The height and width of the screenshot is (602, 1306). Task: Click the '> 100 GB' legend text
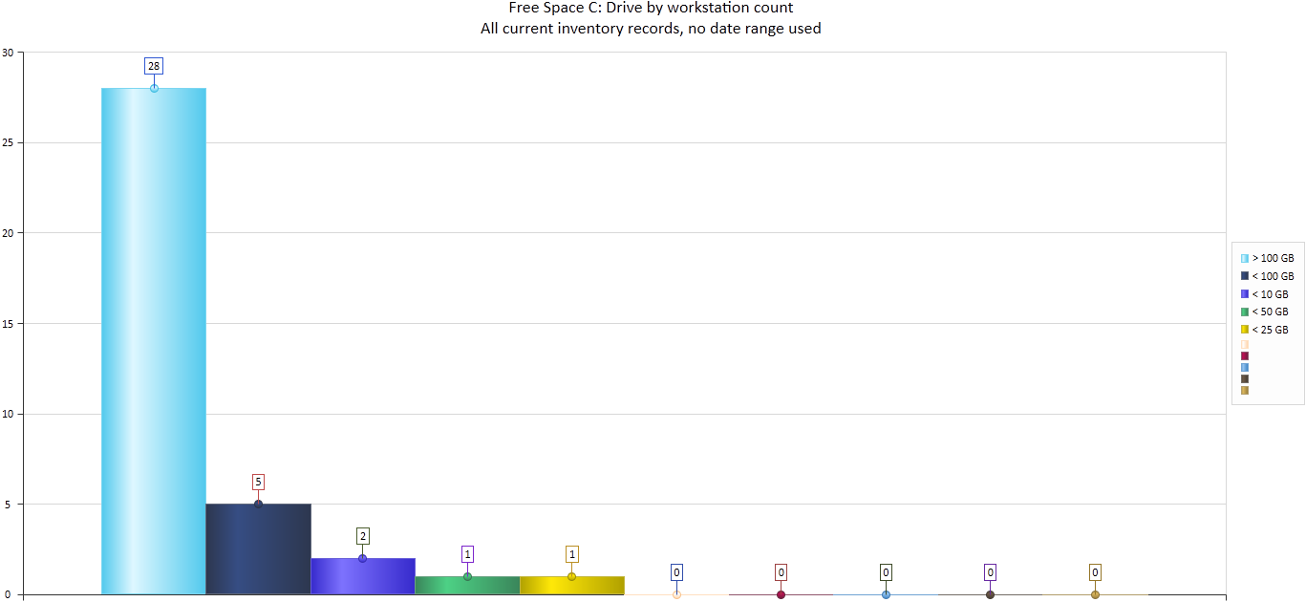point(1273,259)
